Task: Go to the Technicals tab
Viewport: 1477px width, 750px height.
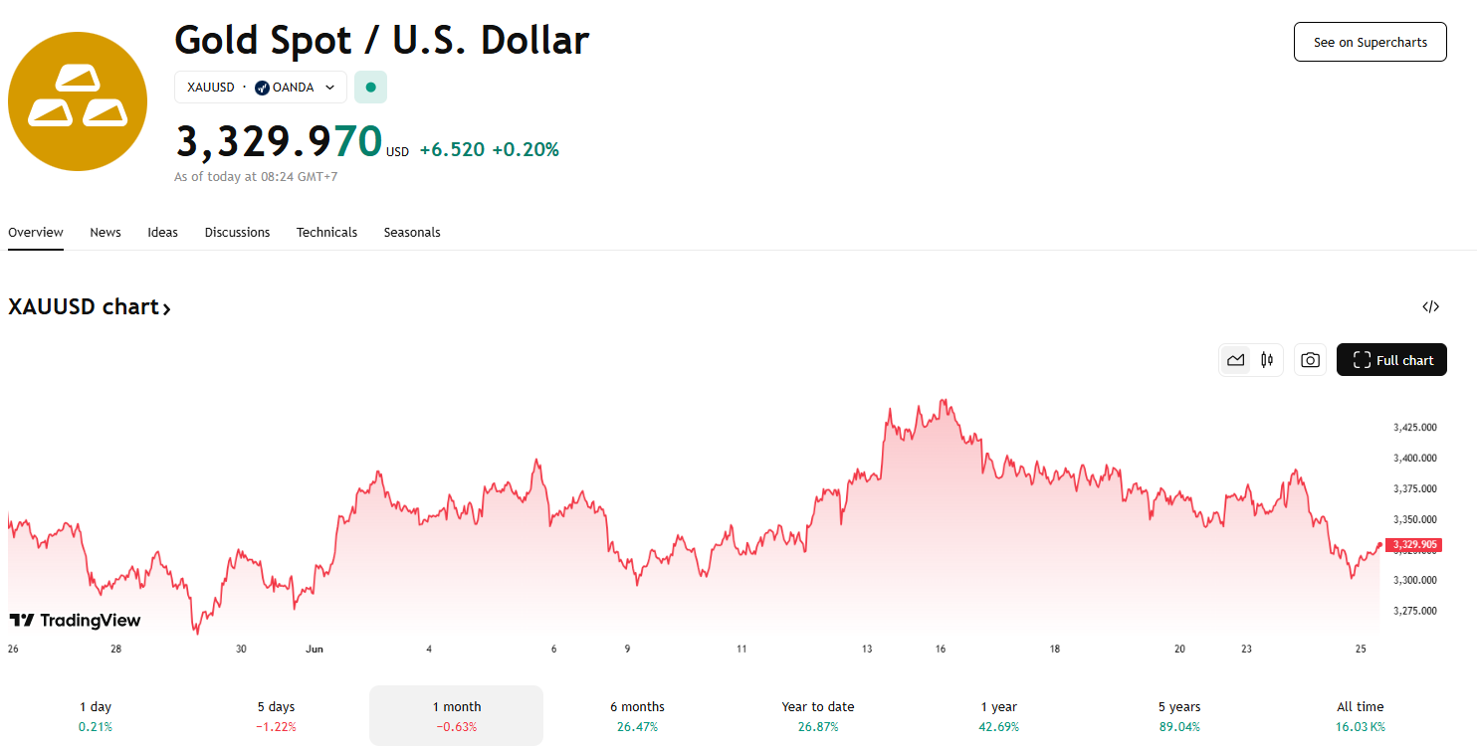Action: pyautogui.click(x=326, y=232)
